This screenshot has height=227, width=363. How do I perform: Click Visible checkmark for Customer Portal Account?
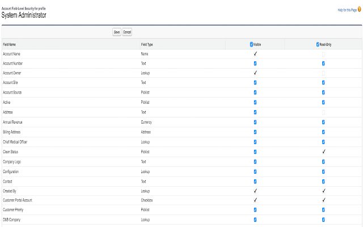tap(255, 200)
